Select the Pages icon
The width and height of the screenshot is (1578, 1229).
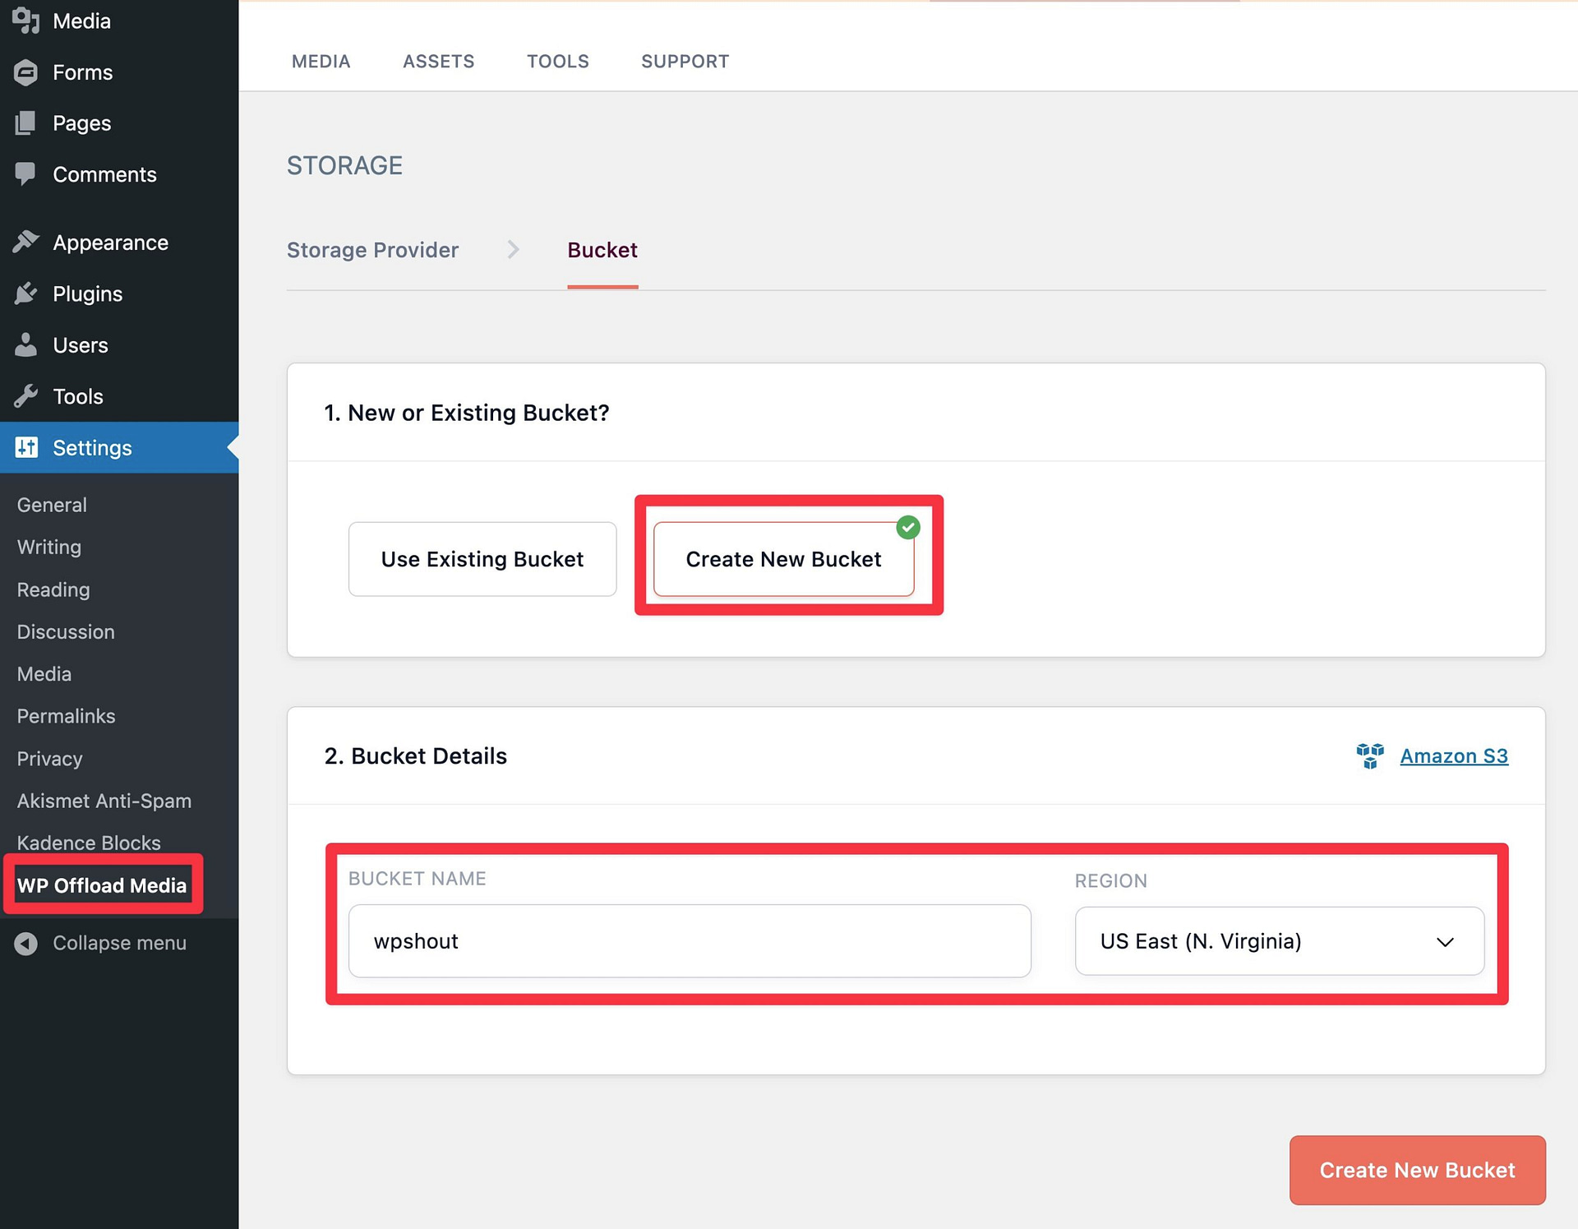[x=25, y=122]
